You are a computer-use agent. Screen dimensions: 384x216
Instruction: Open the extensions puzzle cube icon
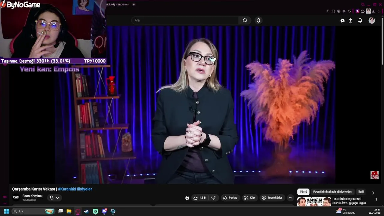[363, 11]
